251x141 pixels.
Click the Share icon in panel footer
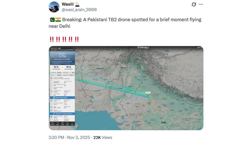coord(67,123)
